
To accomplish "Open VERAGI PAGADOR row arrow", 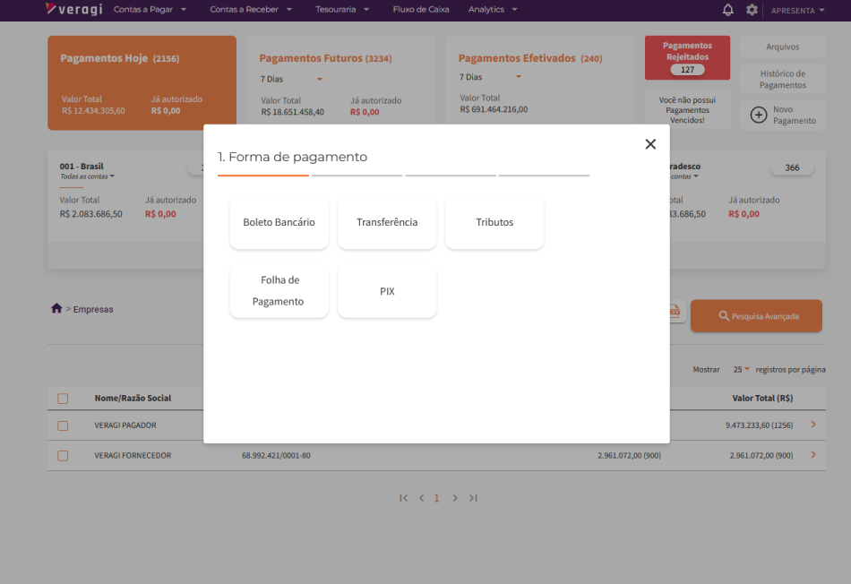I will pyautogui.click(x=812, y=425).
